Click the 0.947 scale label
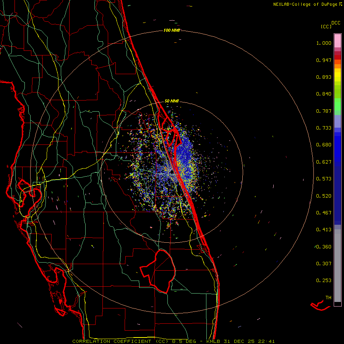 324,60
